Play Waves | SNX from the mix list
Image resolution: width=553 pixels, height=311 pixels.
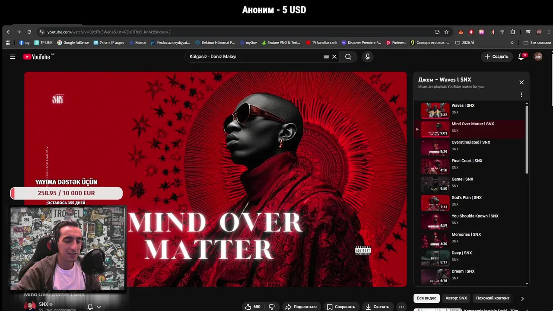[x=470, y=110]
